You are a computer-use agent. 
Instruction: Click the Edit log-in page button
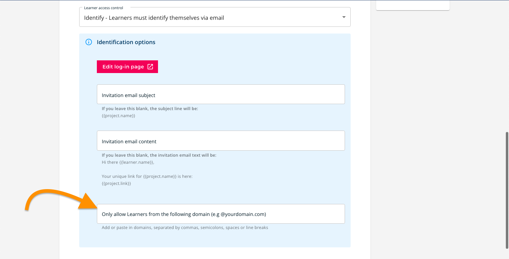pos(127,67)
